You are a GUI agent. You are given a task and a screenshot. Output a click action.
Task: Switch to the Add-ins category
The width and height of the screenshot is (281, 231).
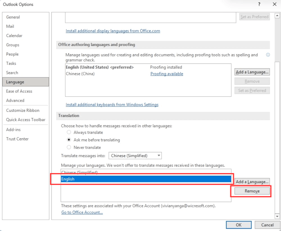(26, 130)
